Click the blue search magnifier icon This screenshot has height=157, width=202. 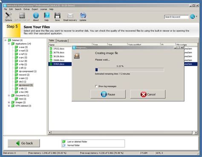pos(193,17)
